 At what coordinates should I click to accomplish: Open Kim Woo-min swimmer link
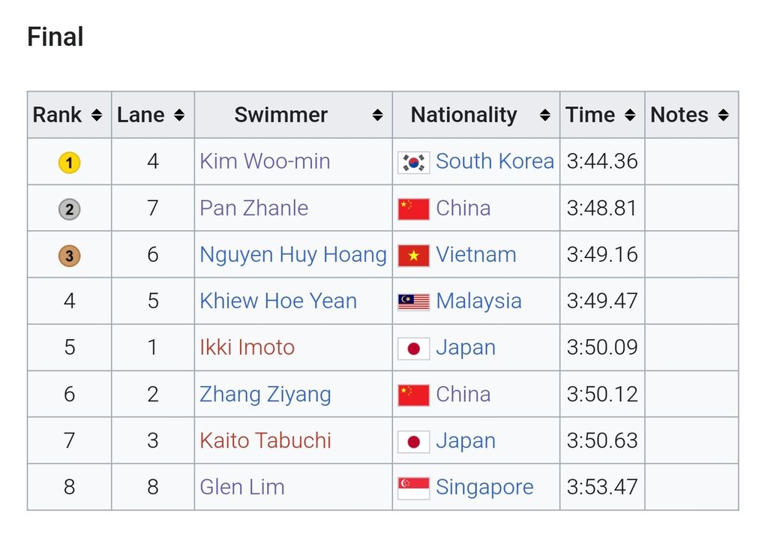point(265,161)
